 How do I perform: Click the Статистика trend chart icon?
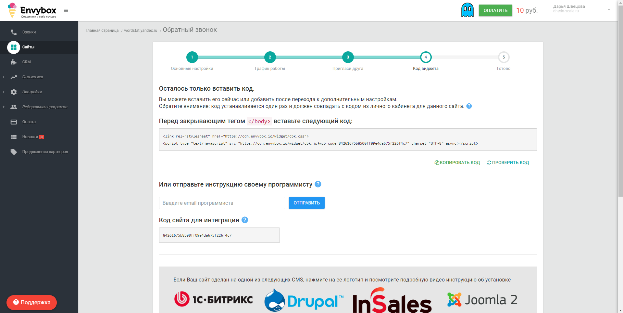[x=14, y=77]
